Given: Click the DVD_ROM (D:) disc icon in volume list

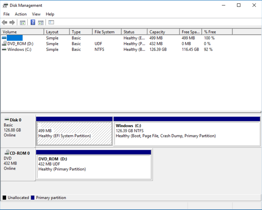Looking at the screenshot, I should (4, 44).
